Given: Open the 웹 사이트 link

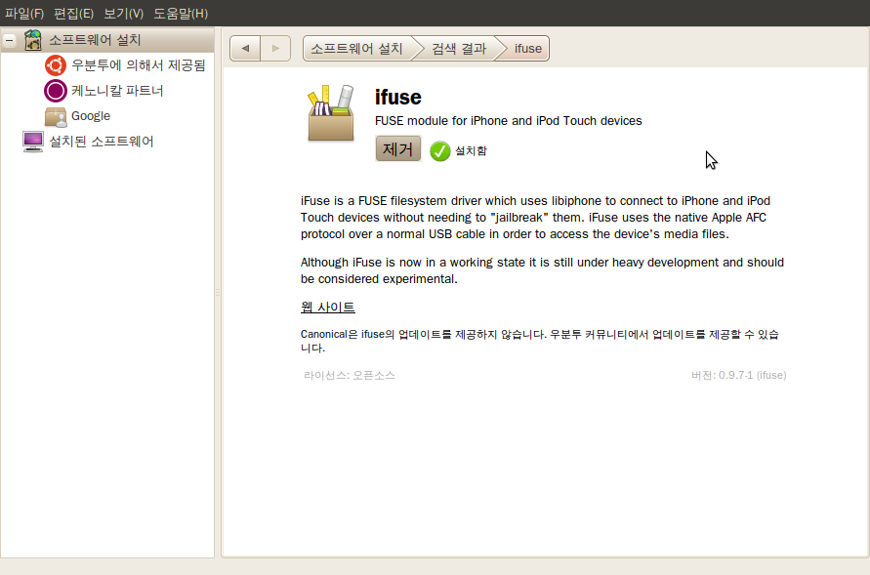Looking at the screenshot, I should 327,307.
